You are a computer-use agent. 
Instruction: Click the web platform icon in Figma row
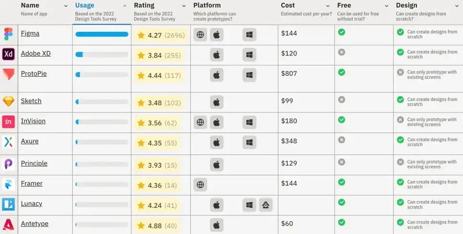200,35
